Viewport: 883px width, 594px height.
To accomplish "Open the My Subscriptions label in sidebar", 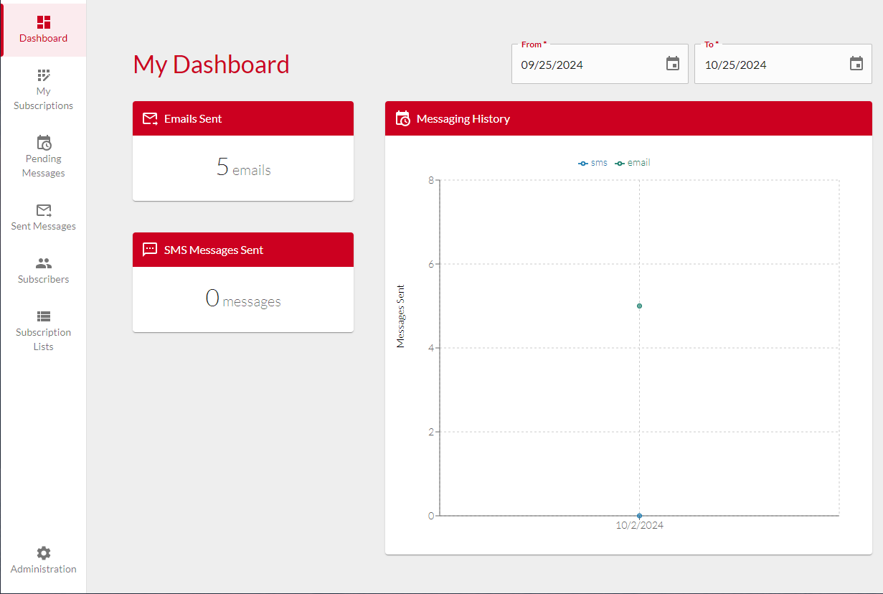I will pos(44,98).
